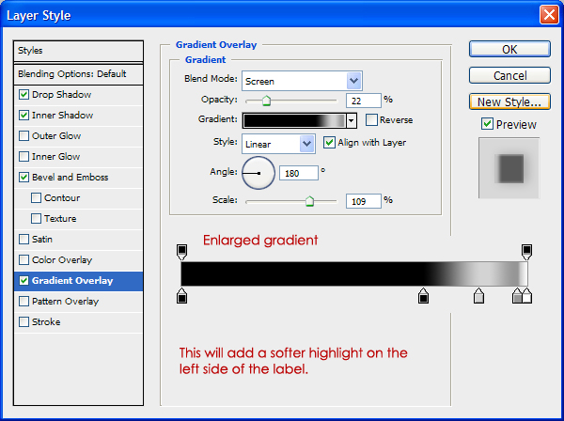Click the gradient preview bar in the Gradient row
The image size is (564, 421).
294,121
